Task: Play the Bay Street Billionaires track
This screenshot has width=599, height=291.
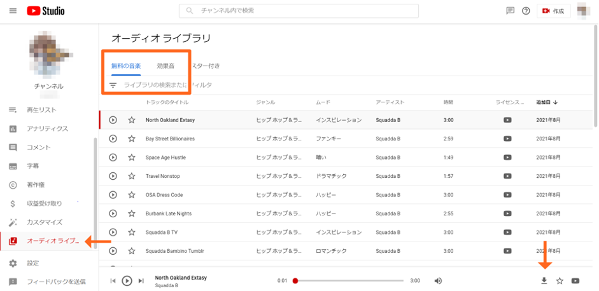Action: pyautogui.click(x=113, y=139)
